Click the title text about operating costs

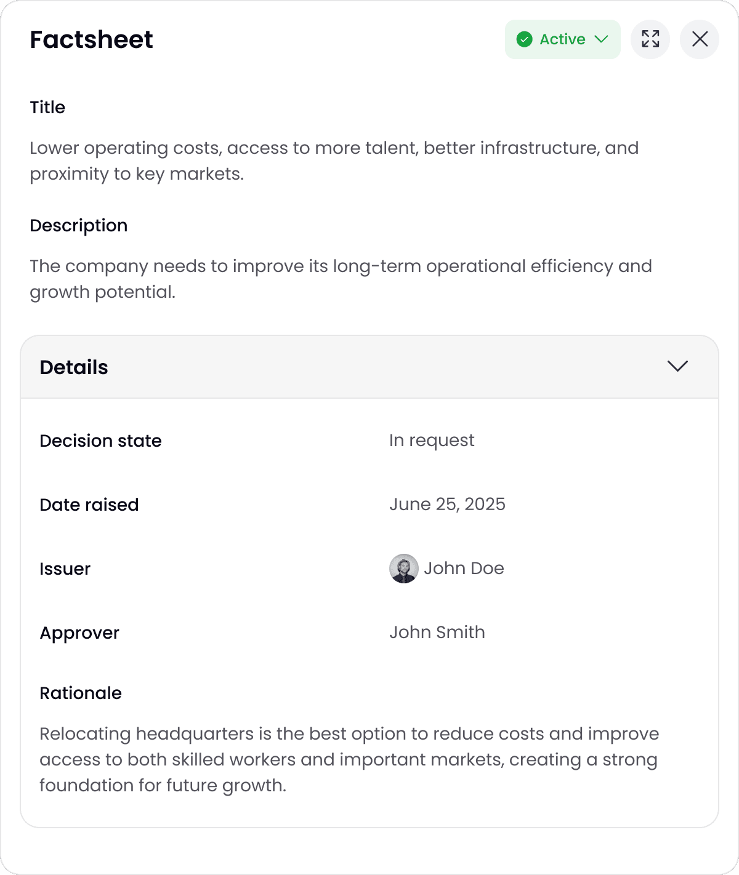[x=334, y=161]
